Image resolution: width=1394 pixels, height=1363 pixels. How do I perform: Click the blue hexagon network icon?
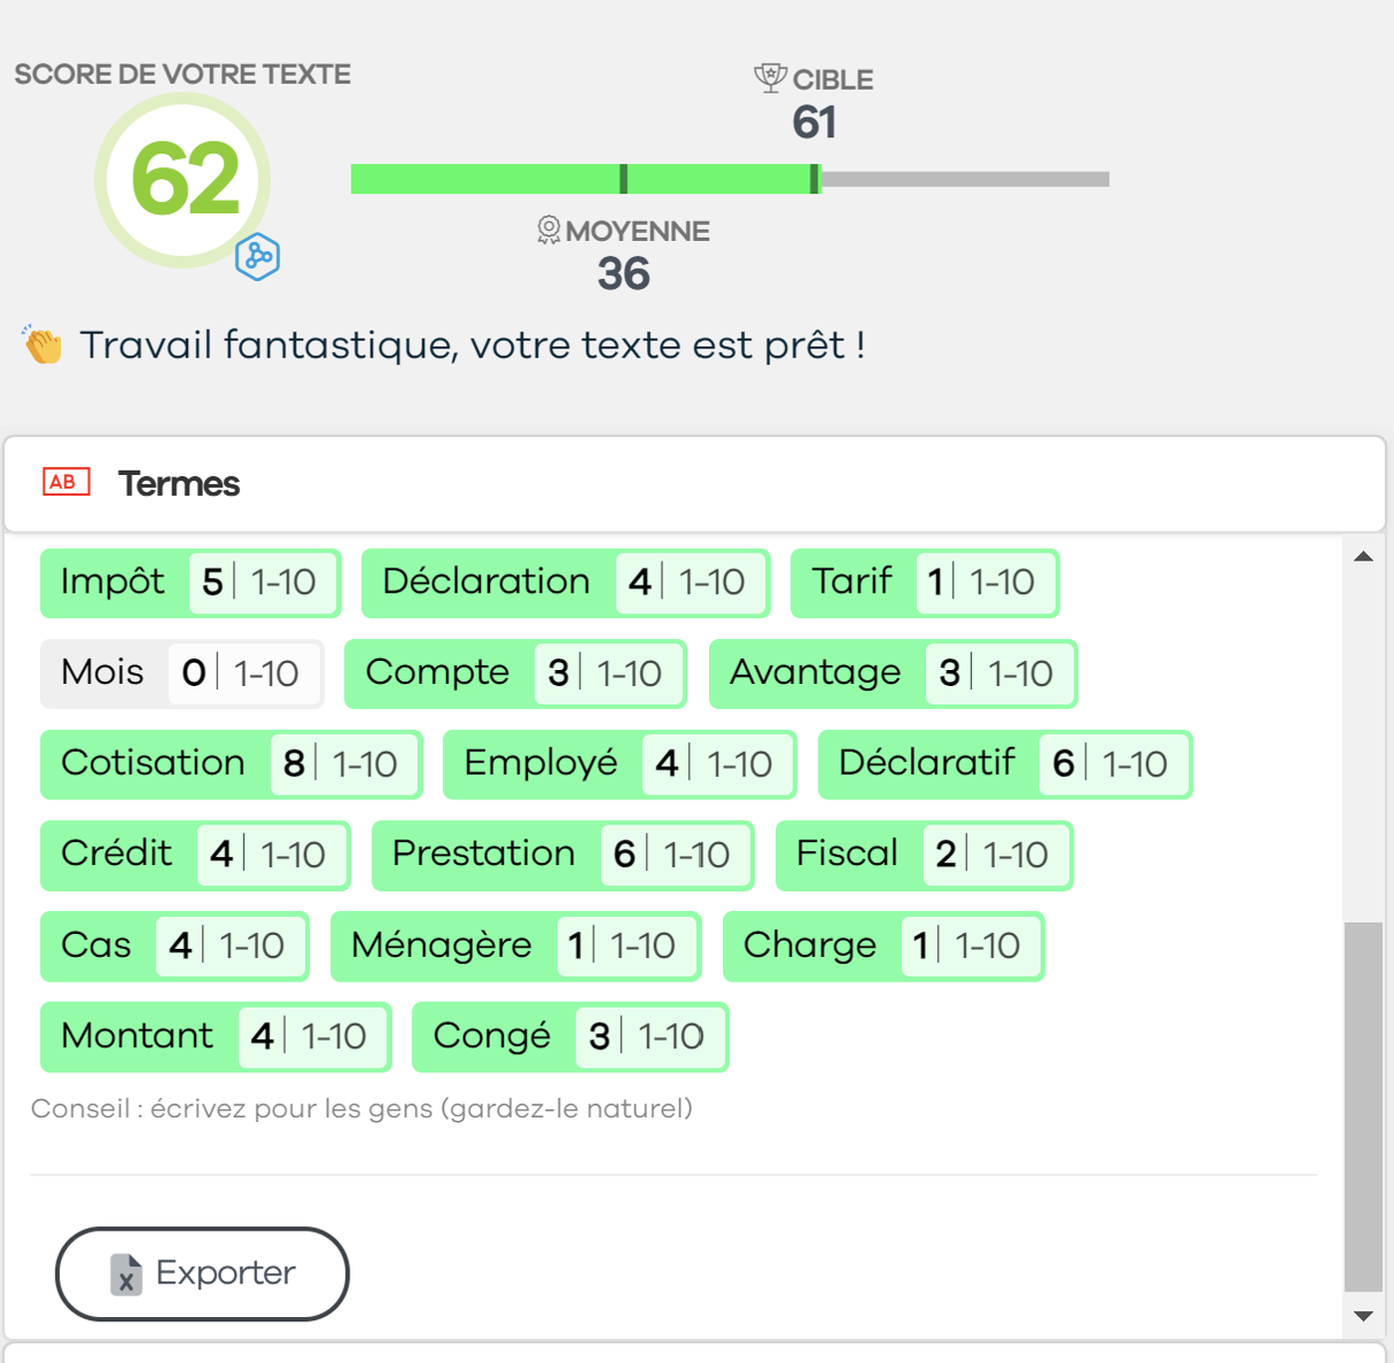coord(257,257)
